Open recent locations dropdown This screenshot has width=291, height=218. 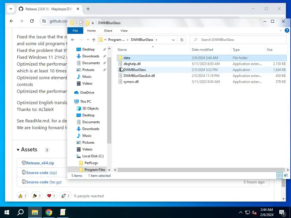[x=88, y=40]
